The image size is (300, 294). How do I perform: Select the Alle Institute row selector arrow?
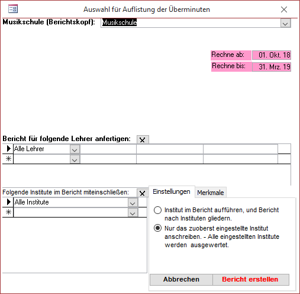click(8, 202)
